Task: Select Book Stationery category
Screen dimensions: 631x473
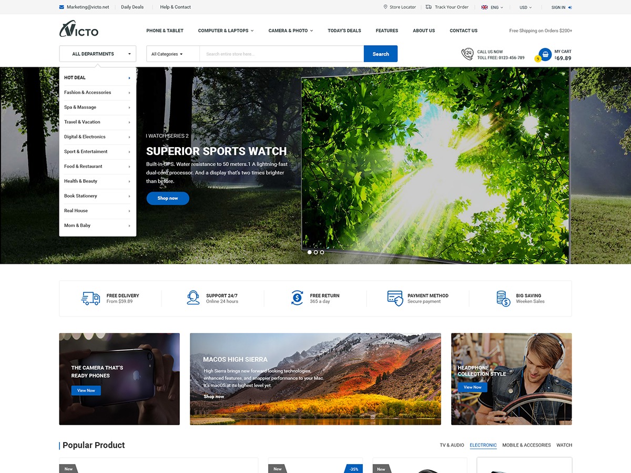Action: coord(80,196)
